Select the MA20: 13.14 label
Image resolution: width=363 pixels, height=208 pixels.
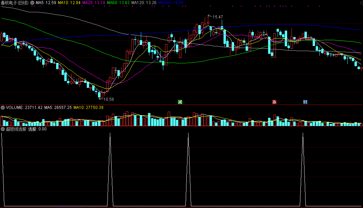(94, 3)
